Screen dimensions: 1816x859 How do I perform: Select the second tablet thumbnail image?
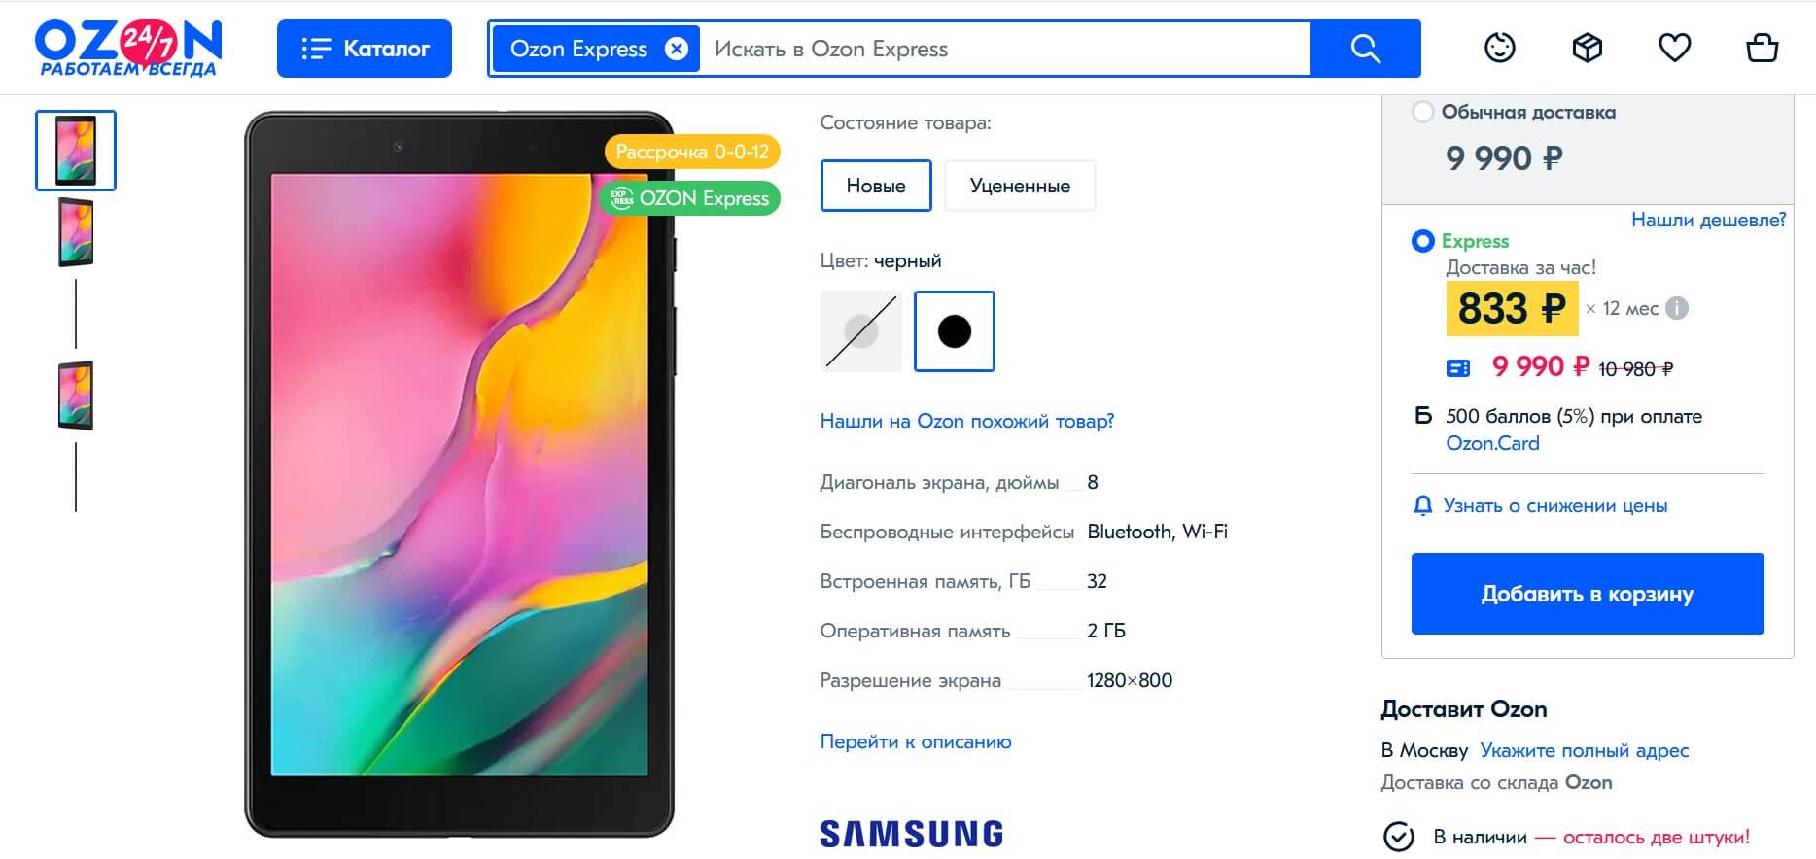[76, 232]
